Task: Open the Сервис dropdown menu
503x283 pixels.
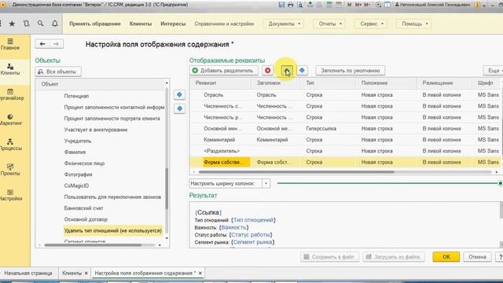Action: 371,24
